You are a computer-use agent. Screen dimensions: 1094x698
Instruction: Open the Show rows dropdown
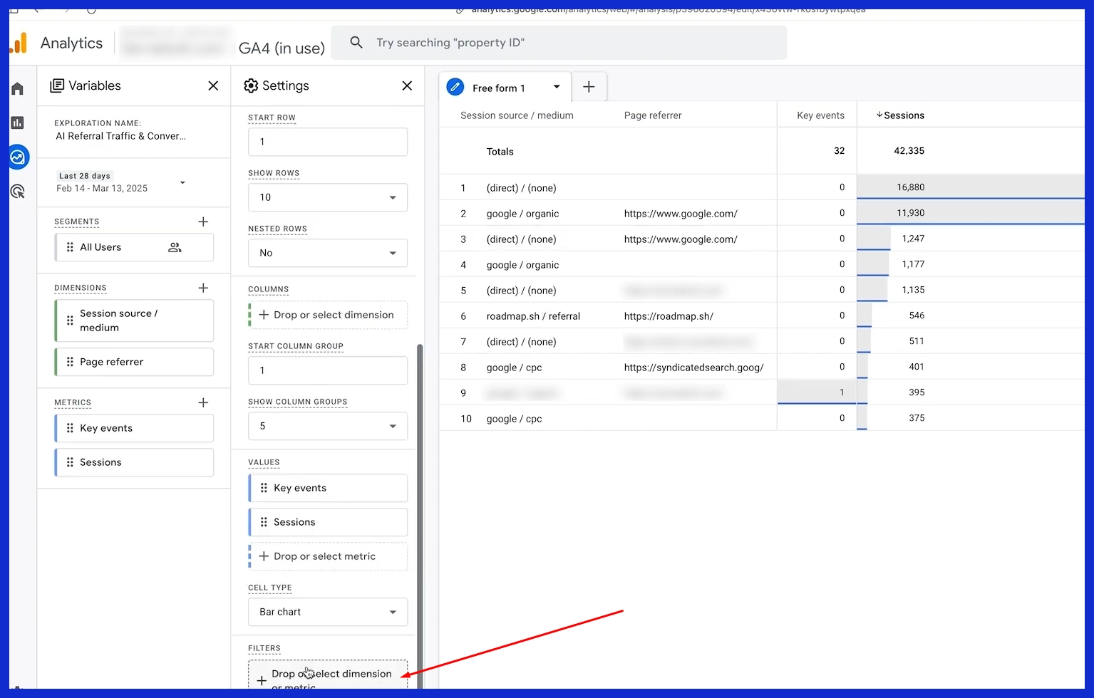(328, 197)
